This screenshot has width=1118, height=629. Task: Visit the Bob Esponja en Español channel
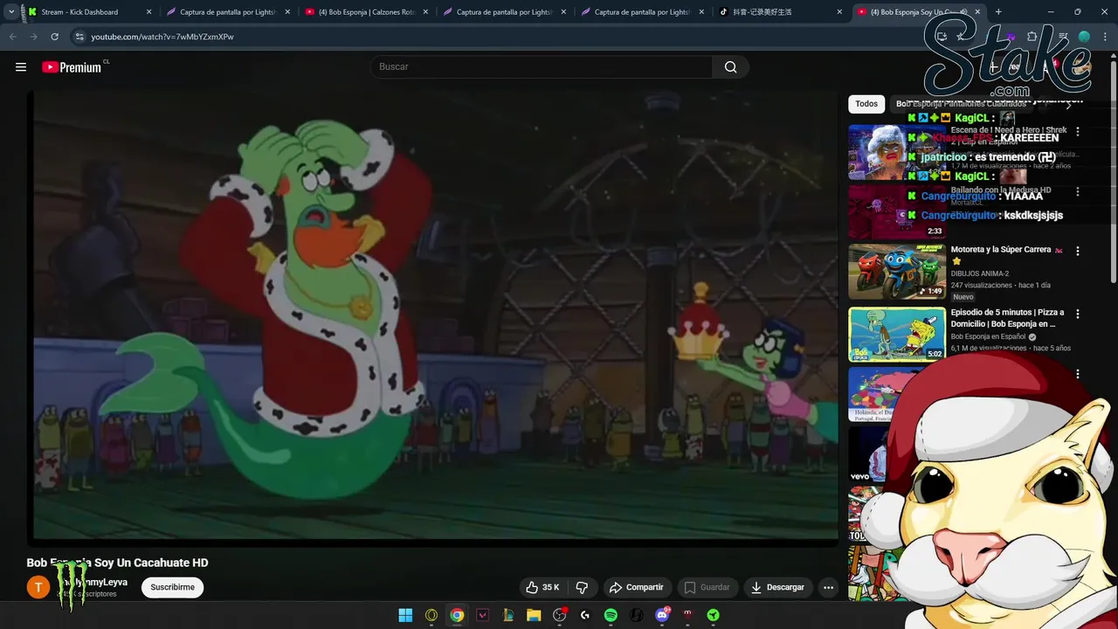point(988,336)
